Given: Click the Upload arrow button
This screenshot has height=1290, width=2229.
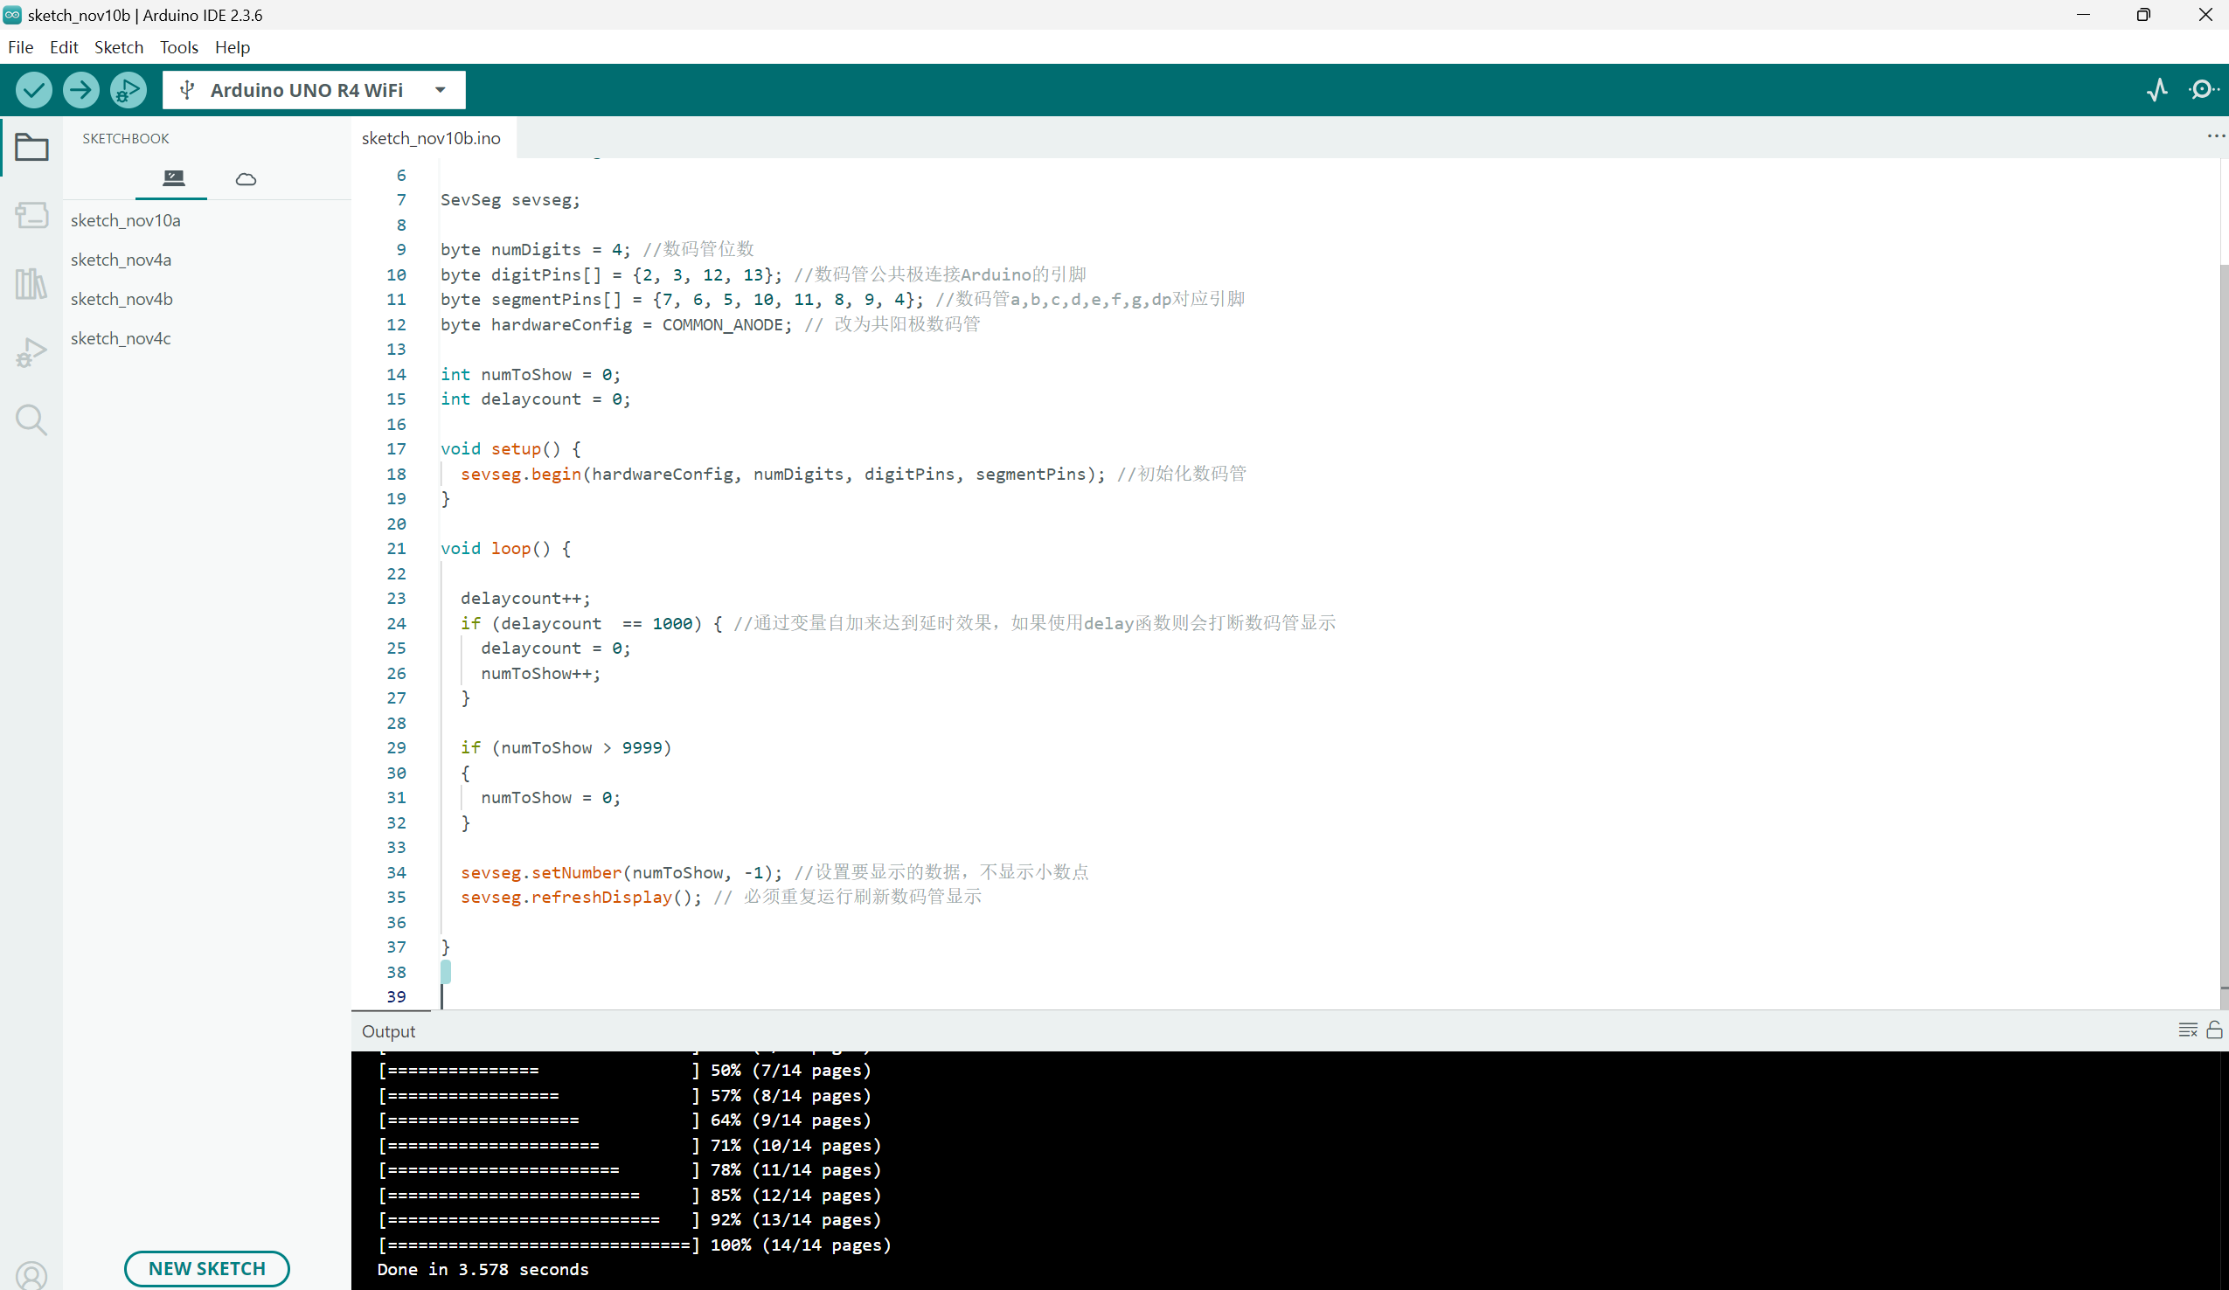Looking at the screenshot, I should click(80, 90).
